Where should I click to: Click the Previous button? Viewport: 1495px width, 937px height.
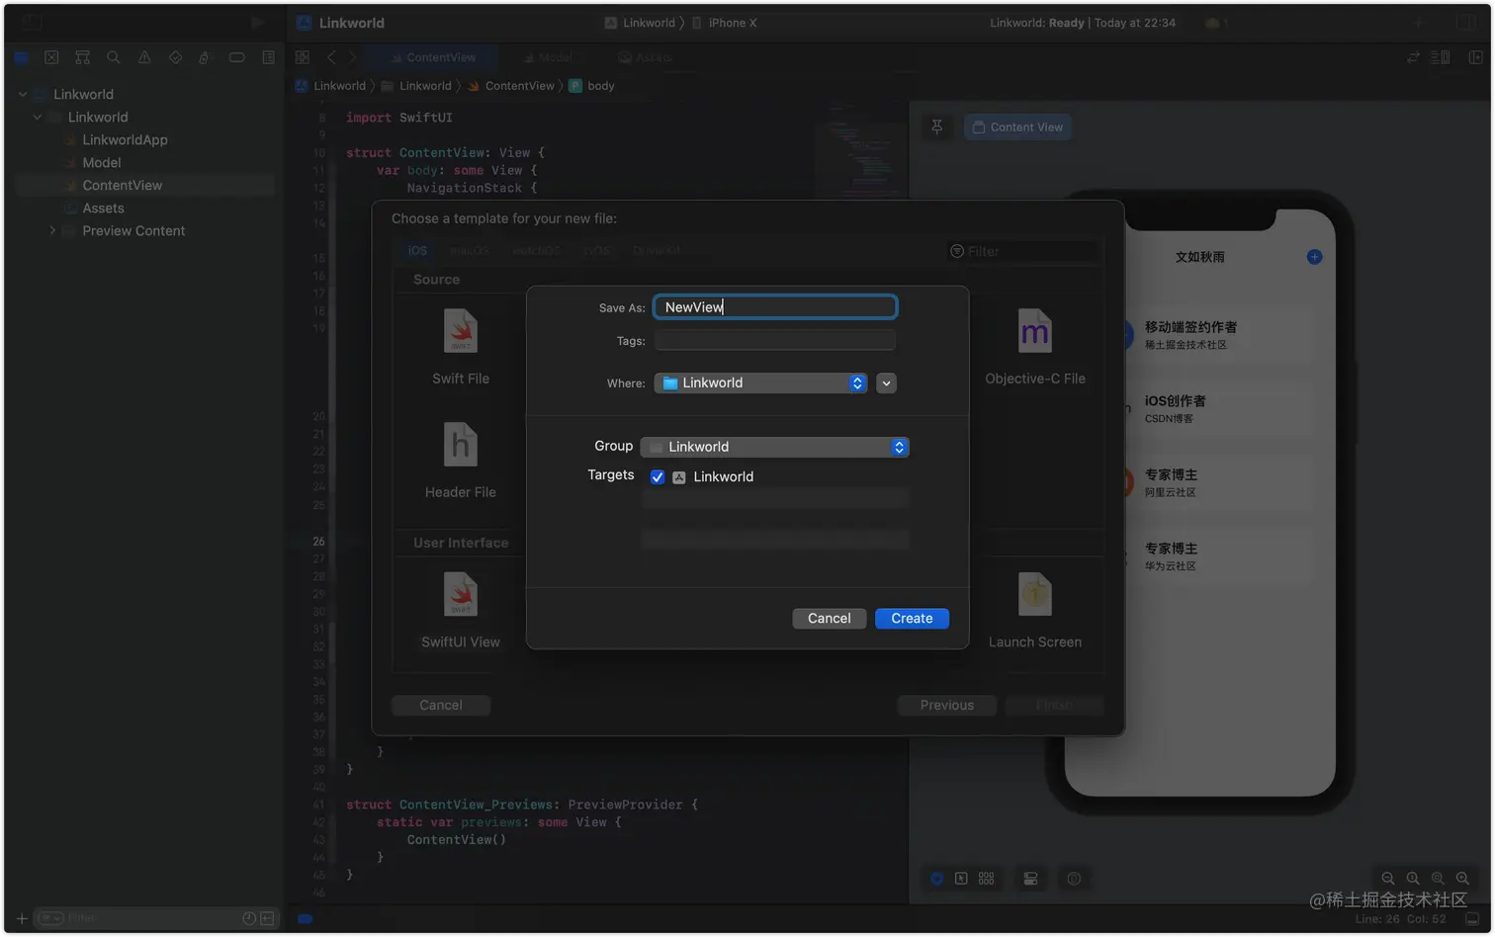[947, 706]
